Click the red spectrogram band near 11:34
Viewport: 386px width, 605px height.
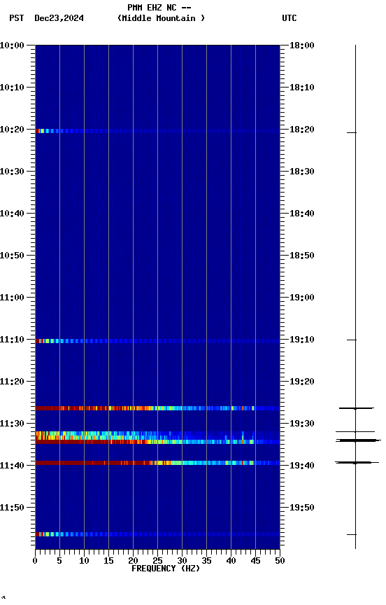(157, 442)
